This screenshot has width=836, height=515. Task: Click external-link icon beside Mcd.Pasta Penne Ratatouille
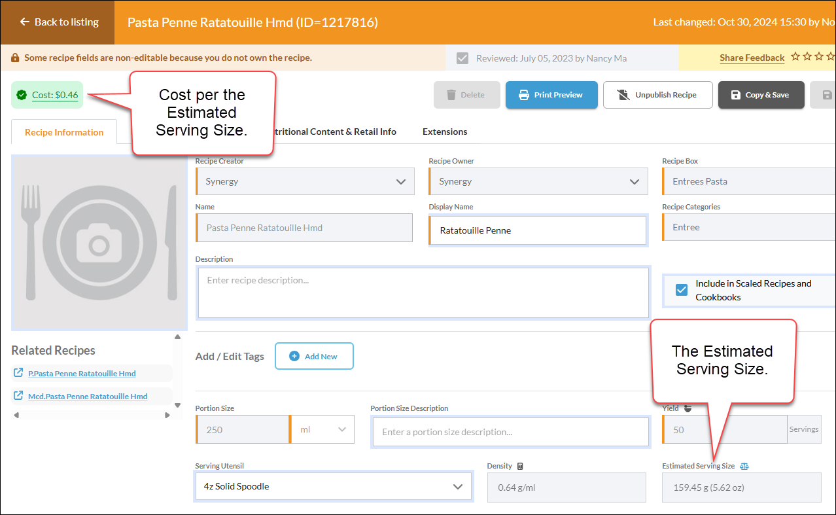18,396
